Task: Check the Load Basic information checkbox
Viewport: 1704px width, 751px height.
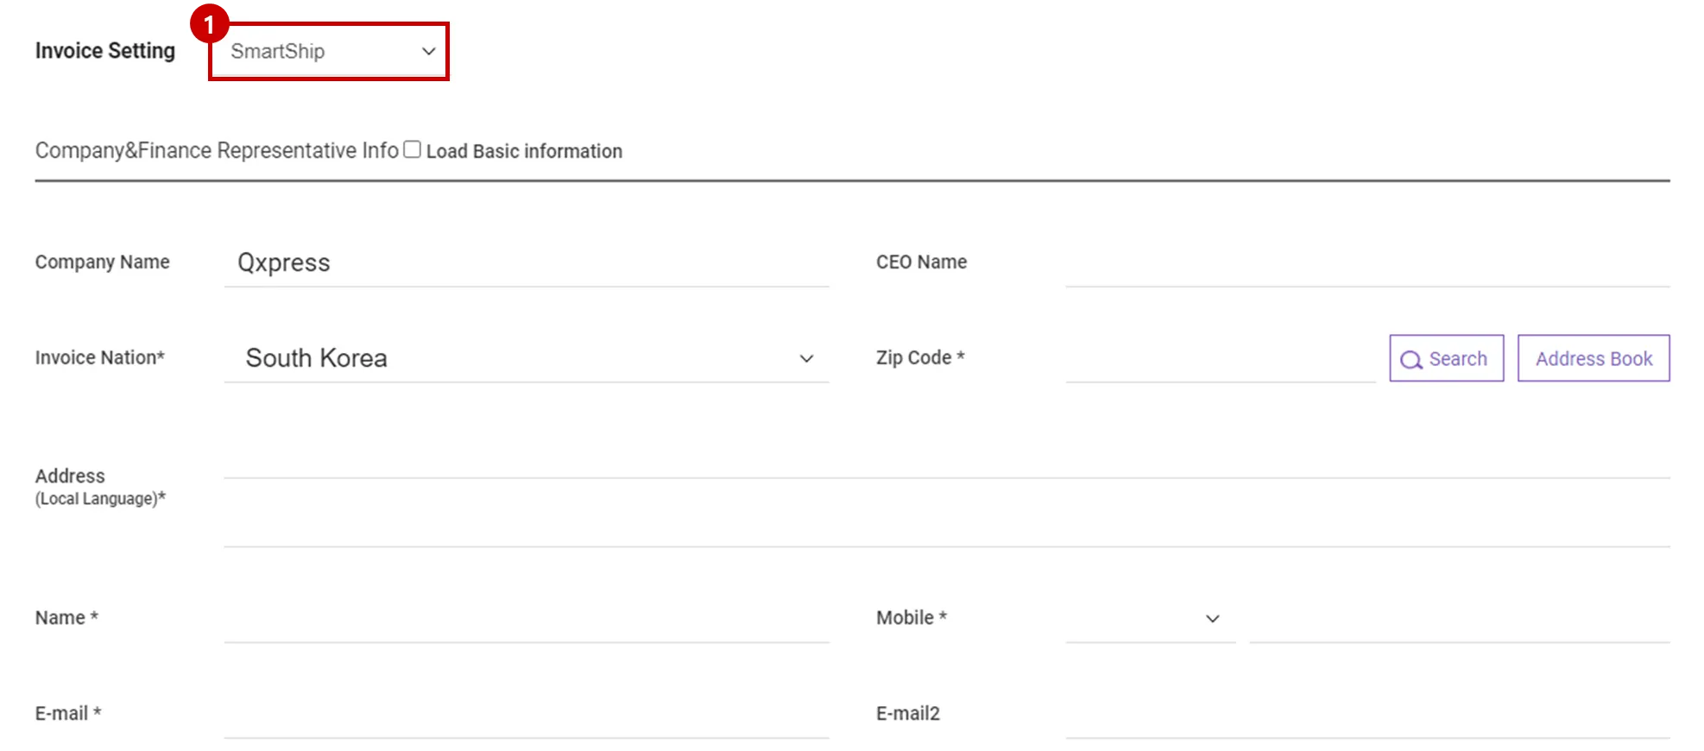Action: pyautogui.click(x=413, y=149)
